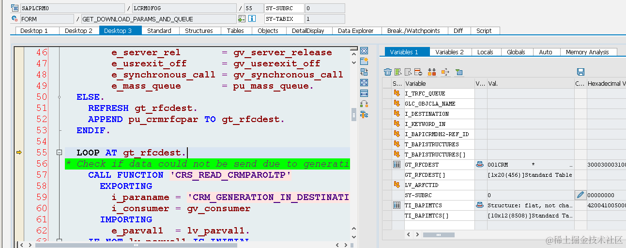This screenshot has width=626, height=248.
Task: Click the T_BAPISTRUCTURES[] variable cell
Action: coord(439,155)
